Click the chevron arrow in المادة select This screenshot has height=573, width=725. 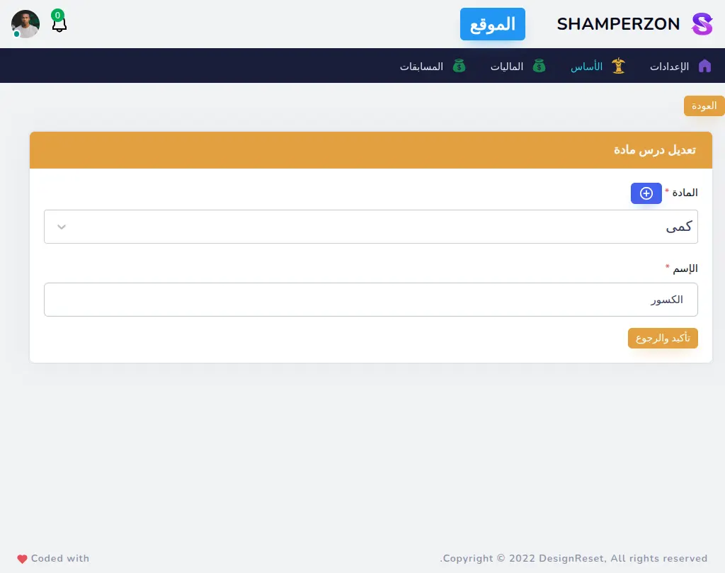[x=62, y=227]
